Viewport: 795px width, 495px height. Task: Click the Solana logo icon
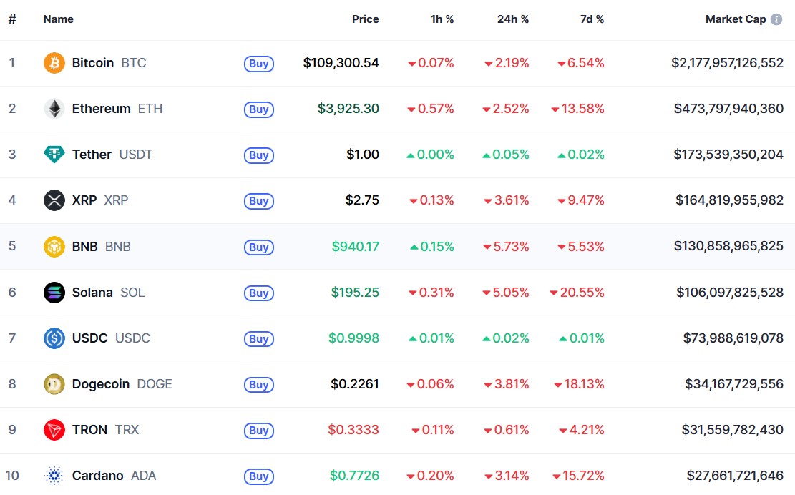coord(54,293)
